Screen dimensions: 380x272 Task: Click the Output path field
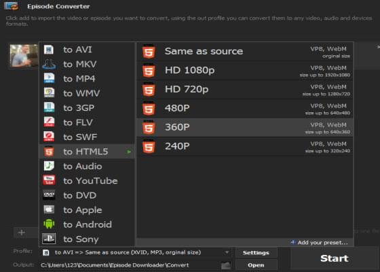[130, 265]
